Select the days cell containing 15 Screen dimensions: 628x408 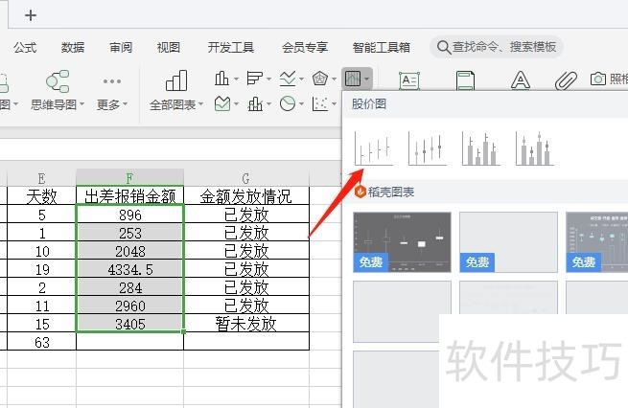pyautogui.click(x=41, y=324)
